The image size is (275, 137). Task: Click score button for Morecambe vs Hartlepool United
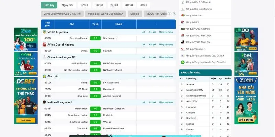coord(96,109)
